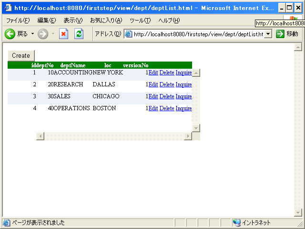Click the table's horizontal scrollbar right arrow
This screenshot has width=305, height=229.
188,136
